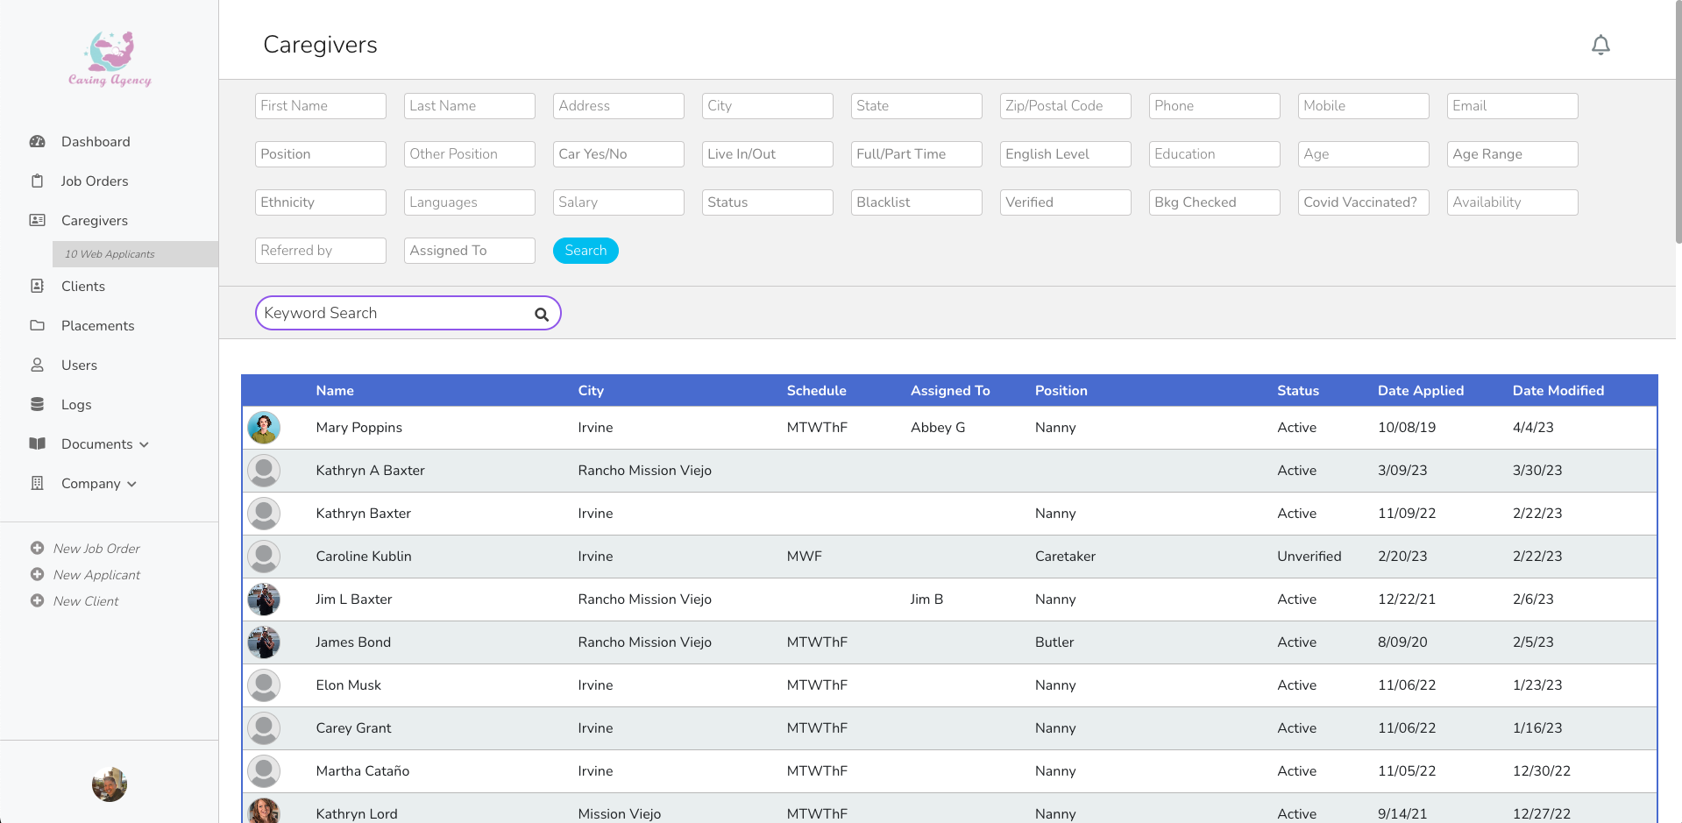Viewport: 1682px width, 823px height.
Task: Click the keyword search magnifier icon
Action: [x=542, y=315]
